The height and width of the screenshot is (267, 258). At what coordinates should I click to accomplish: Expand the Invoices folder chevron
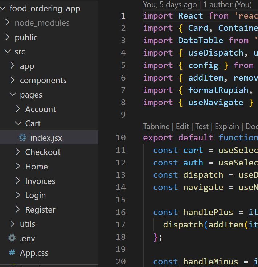[18, 181]
